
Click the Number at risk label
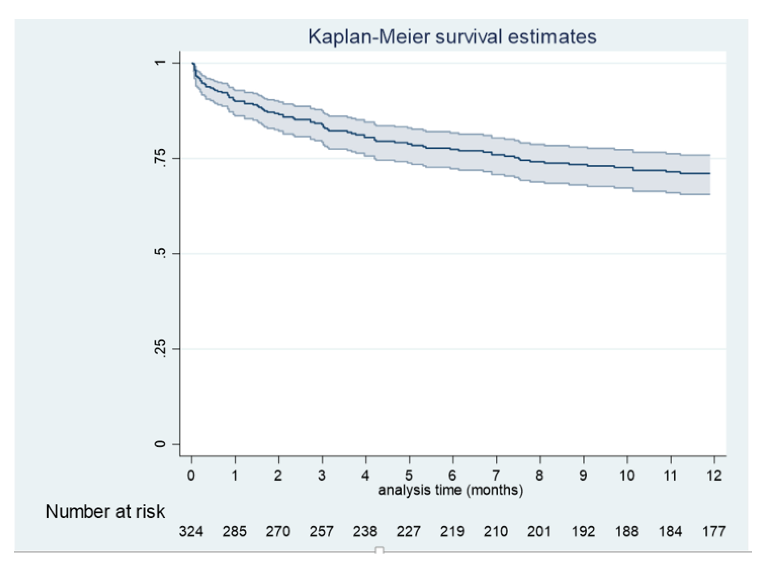click(x=105, y=511)
